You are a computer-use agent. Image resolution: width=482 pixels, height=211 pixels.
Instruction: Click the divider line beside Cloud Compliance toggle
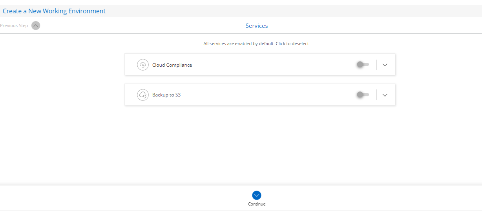pyautogui.click(x=376, y=65)
